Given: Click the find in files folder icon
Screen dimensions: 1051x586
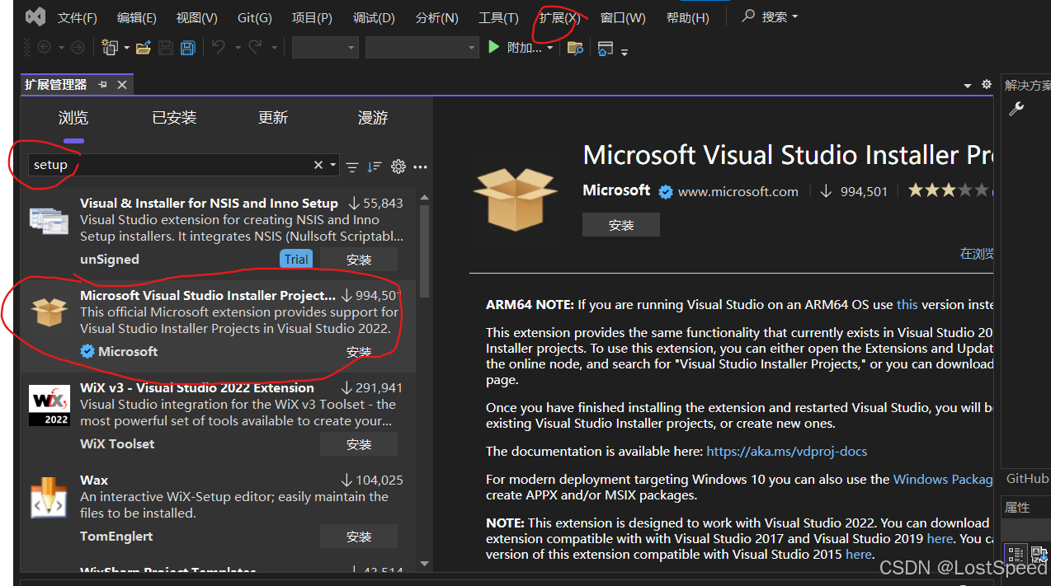Looking at the screenshot, I should [x=575, y=48].
